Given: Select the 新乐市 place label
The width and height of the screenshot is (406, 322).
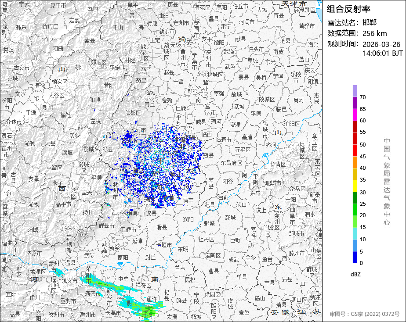Looking at the screenshot, I should point(167,31).
